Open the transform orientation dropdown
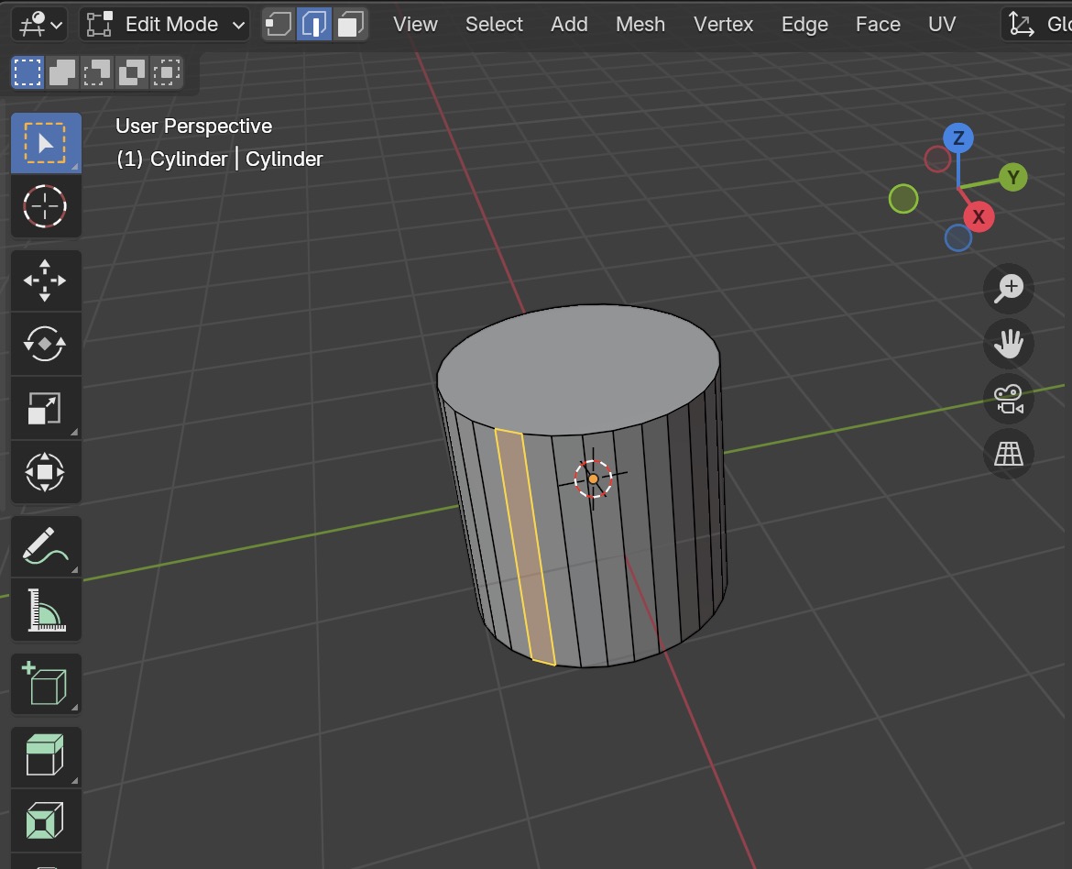The width and height of the screenshot is (1072, 869). pyautogui.click(x=1036, y=25)
